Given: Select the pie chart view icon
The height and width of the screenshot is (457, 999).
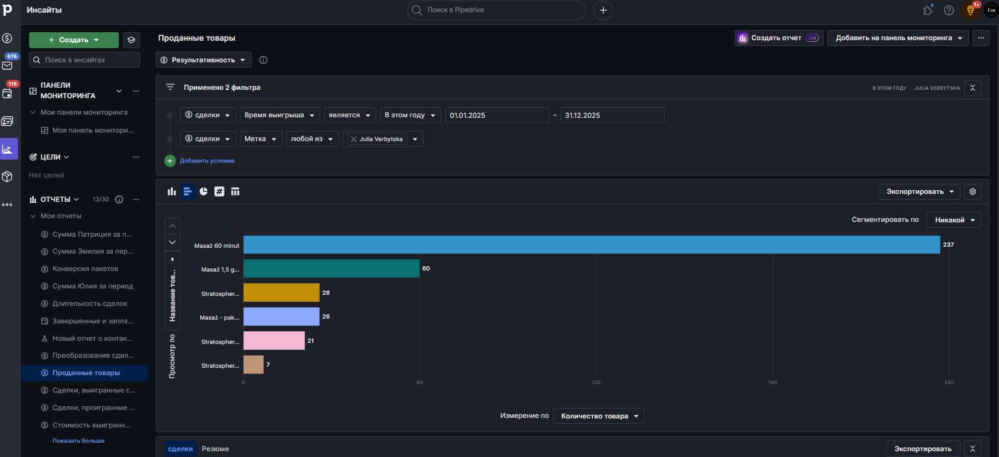Looking at the screenshot, I should 203,191.
